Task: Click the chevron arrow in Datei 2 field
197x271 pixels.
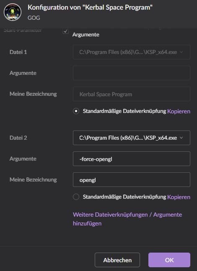Action: (181, 138)
